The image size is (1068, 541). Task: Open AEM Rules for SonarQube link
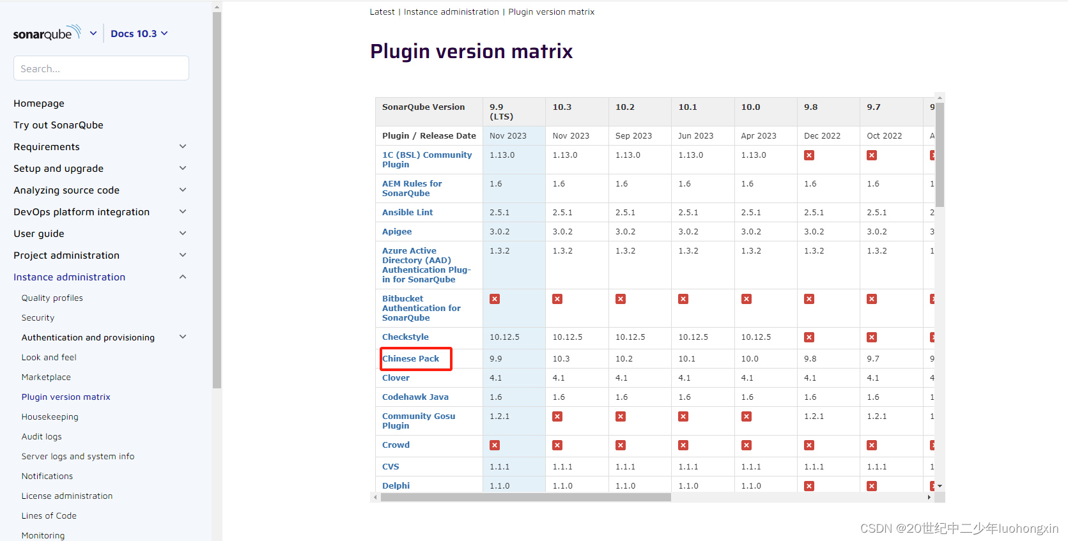coord(412,188)
